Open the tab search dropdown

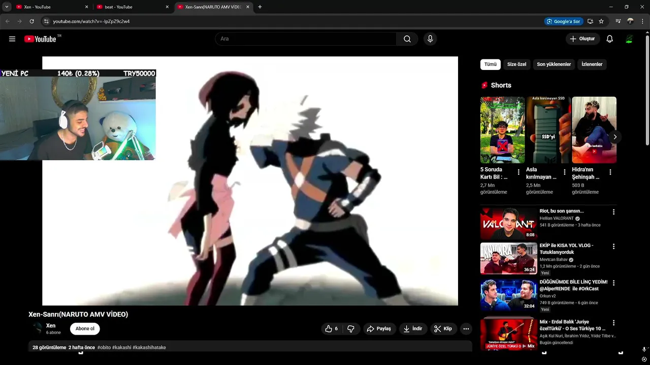(x=7, y=7)
